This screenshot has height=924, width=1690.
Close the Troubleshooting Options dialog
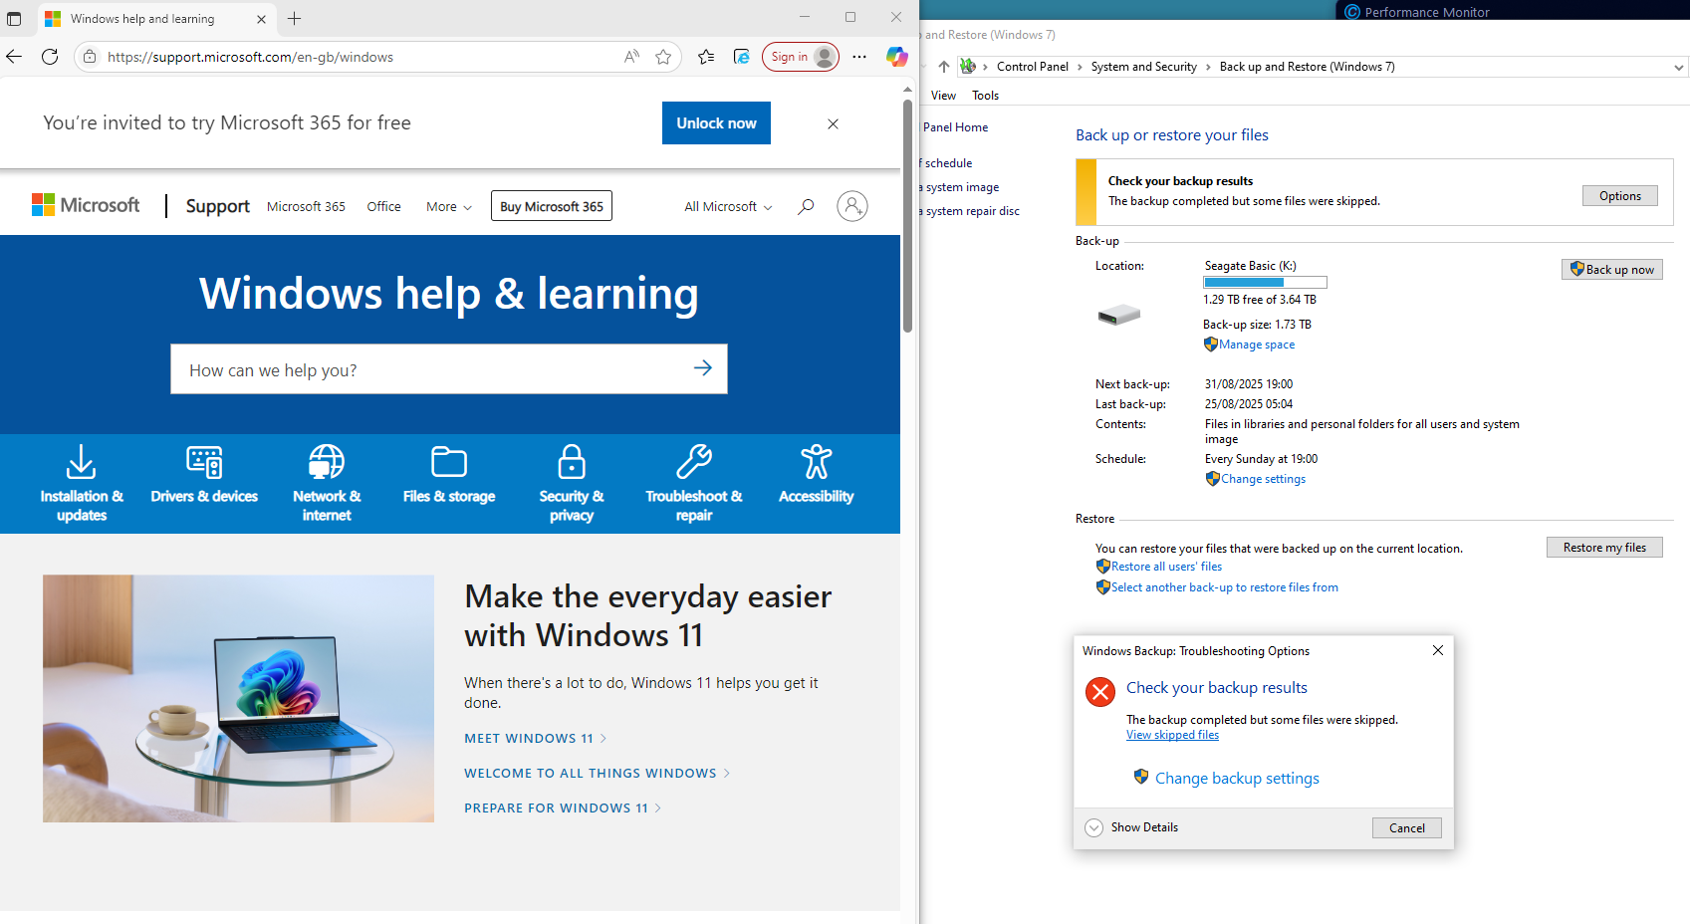point(1437,650)
